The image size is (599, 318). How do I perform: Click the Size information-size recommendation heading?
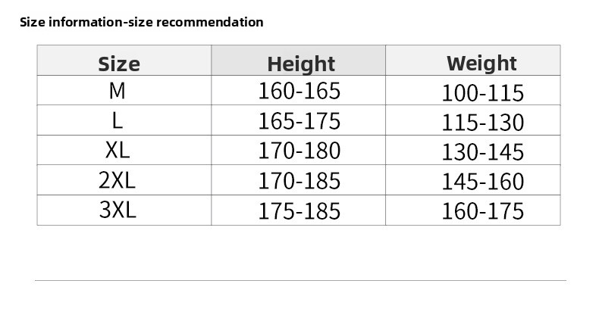coord(142,22)
